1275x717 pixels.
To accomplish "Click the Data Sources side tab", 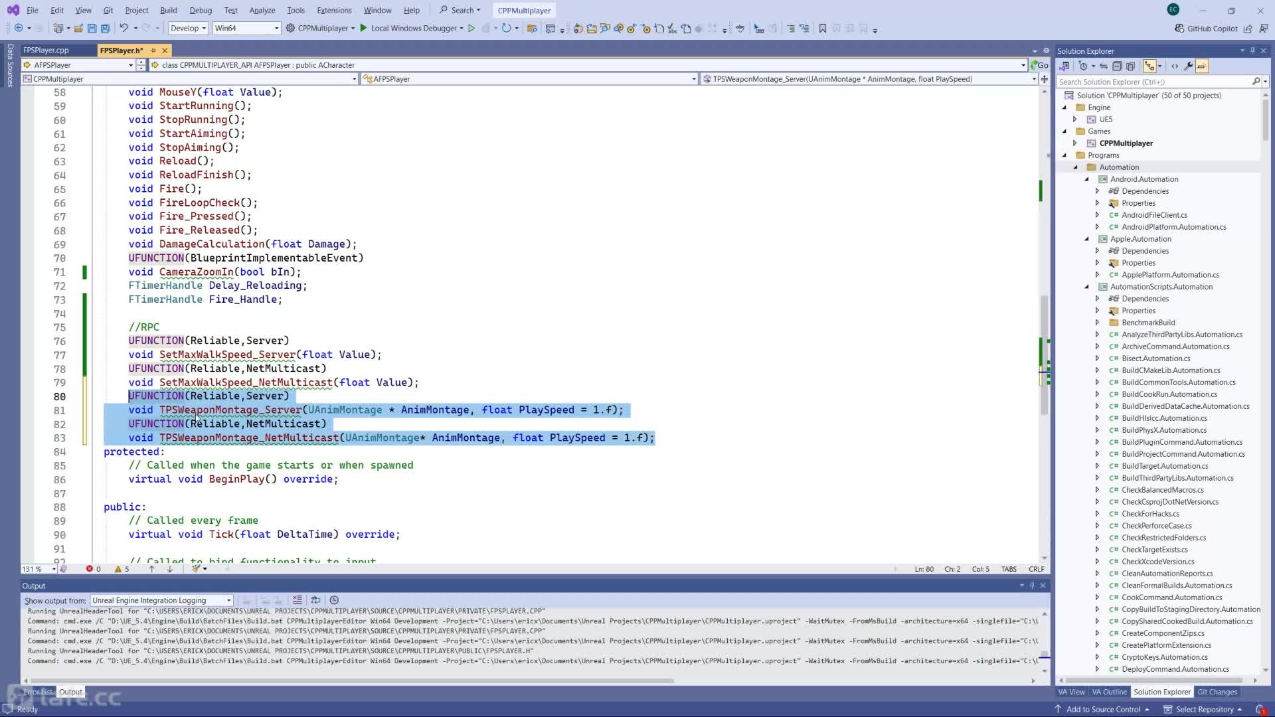I will (10, 65).
